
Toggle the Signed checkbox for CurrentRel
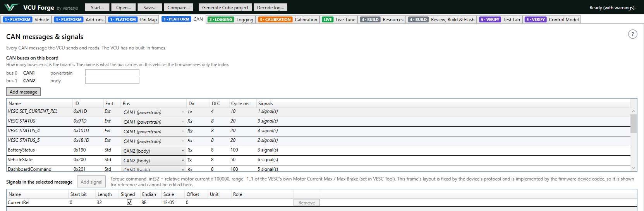(129, 202)
